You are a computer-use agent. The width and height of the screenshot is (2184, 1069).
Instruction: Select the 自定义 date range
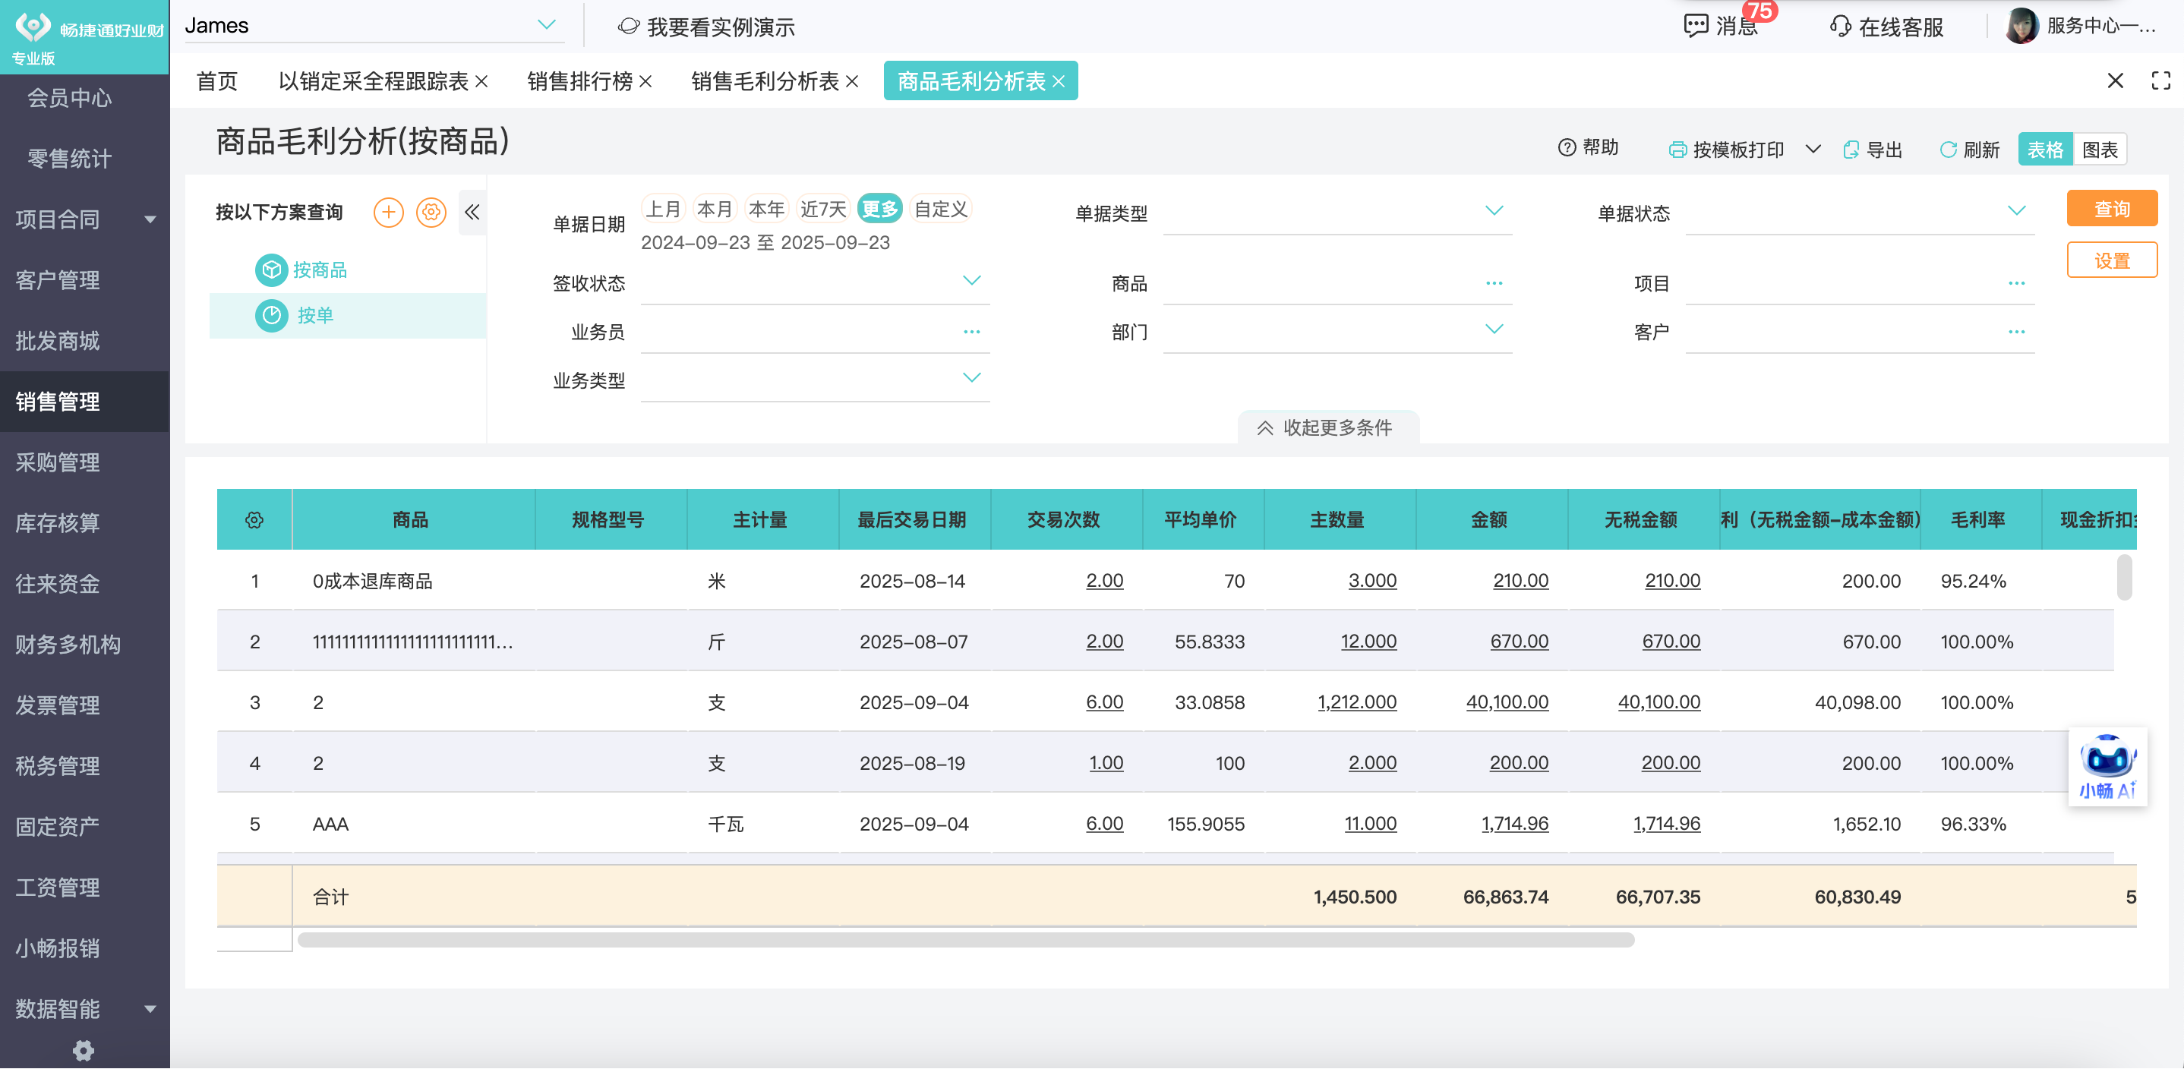940,209
